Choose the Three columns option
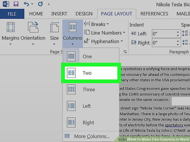This screenshot has height=142, width=190. point(91,89)
